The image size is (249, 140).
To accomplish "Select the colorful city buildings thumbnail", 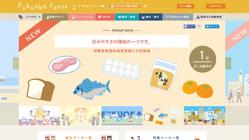I will tap(205, 116).
